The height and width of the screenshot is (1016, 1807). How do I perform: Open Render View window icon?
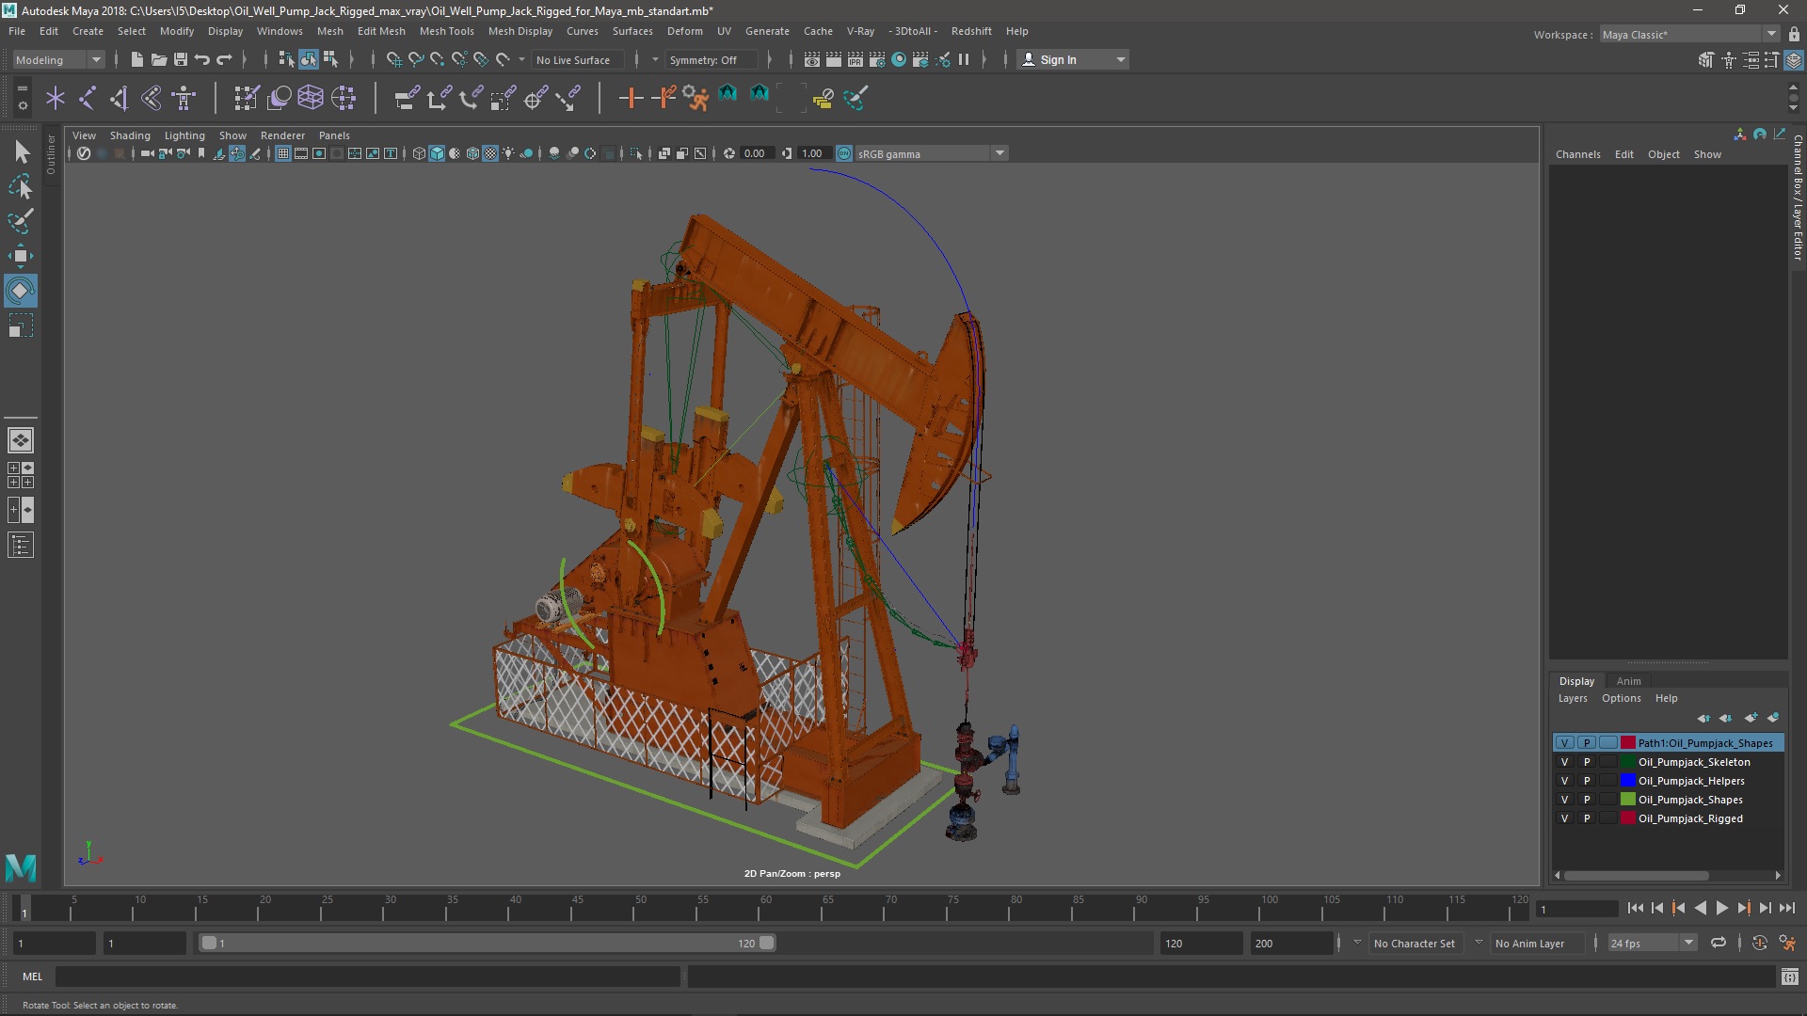pyautogui.click(x=811, y=59)
